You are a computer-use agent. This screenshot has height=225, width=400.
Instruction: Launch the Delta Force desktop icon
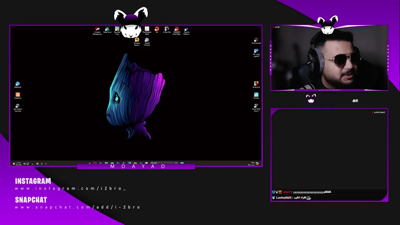[x=107, y=30]
